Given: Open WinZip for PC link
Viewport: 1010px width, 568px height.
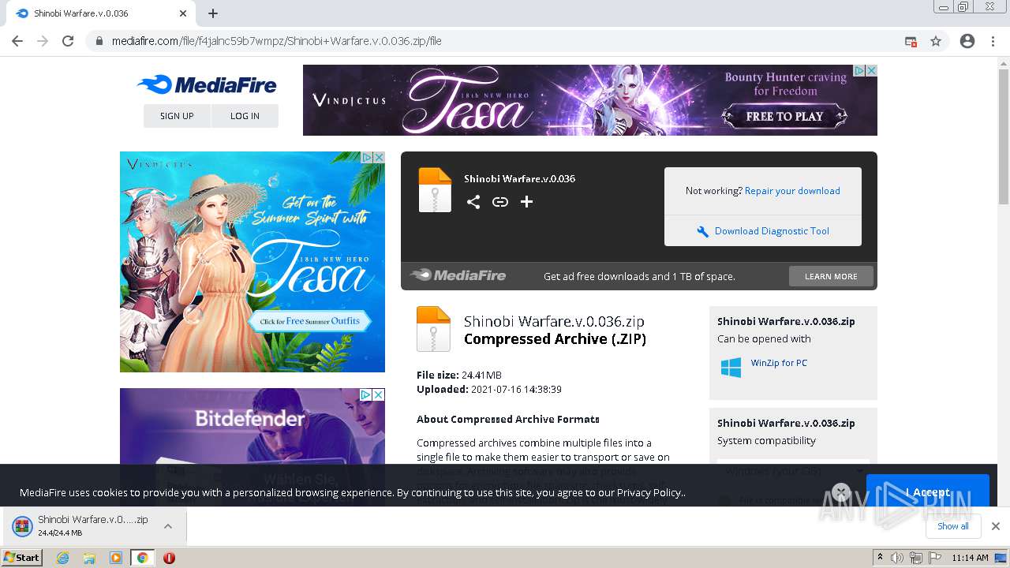Looking at the screenshot, I should coord(779,363).
